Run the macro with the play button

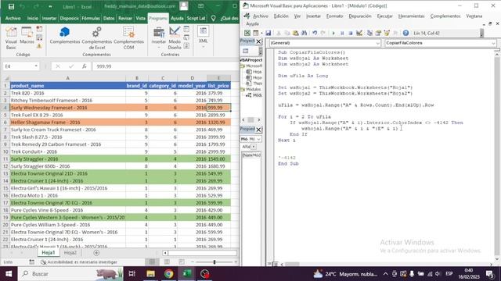(333, 33)
